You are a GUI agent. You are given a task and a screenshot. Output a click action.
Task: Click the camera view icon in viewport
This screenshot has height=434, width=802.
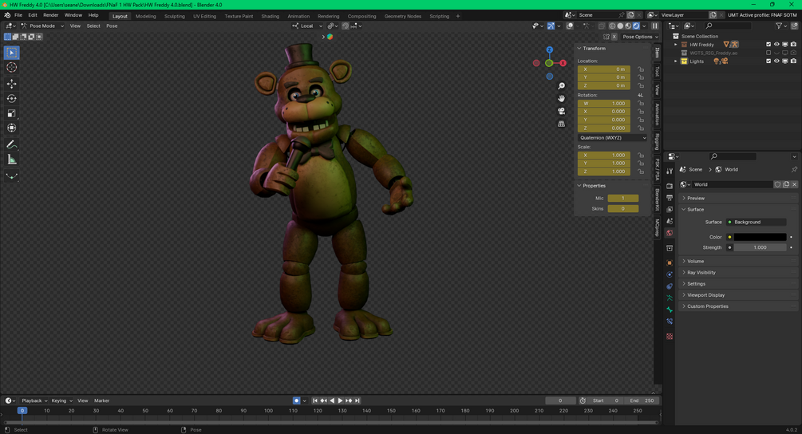562,111
